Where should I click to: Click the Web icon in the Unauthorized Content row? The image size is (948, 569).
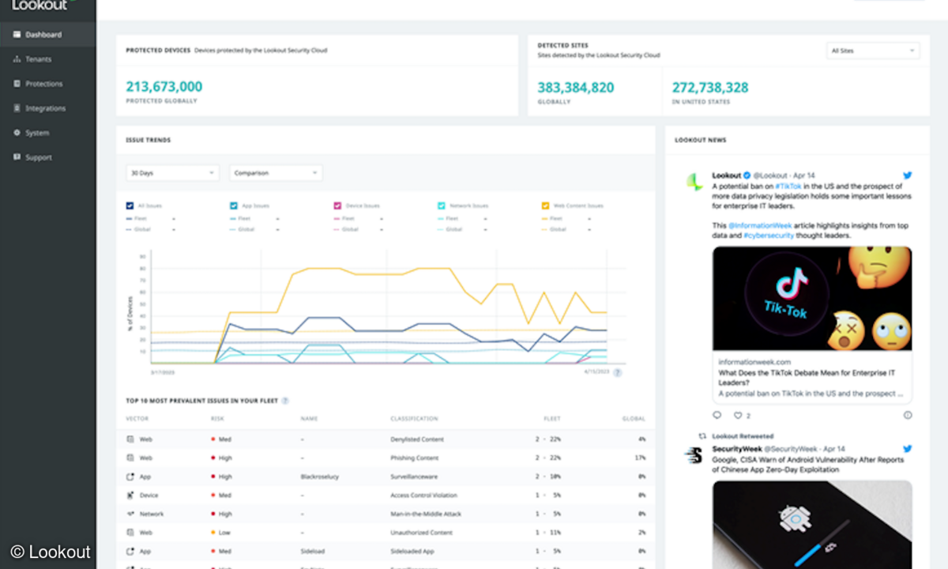[x=130, y=533]
